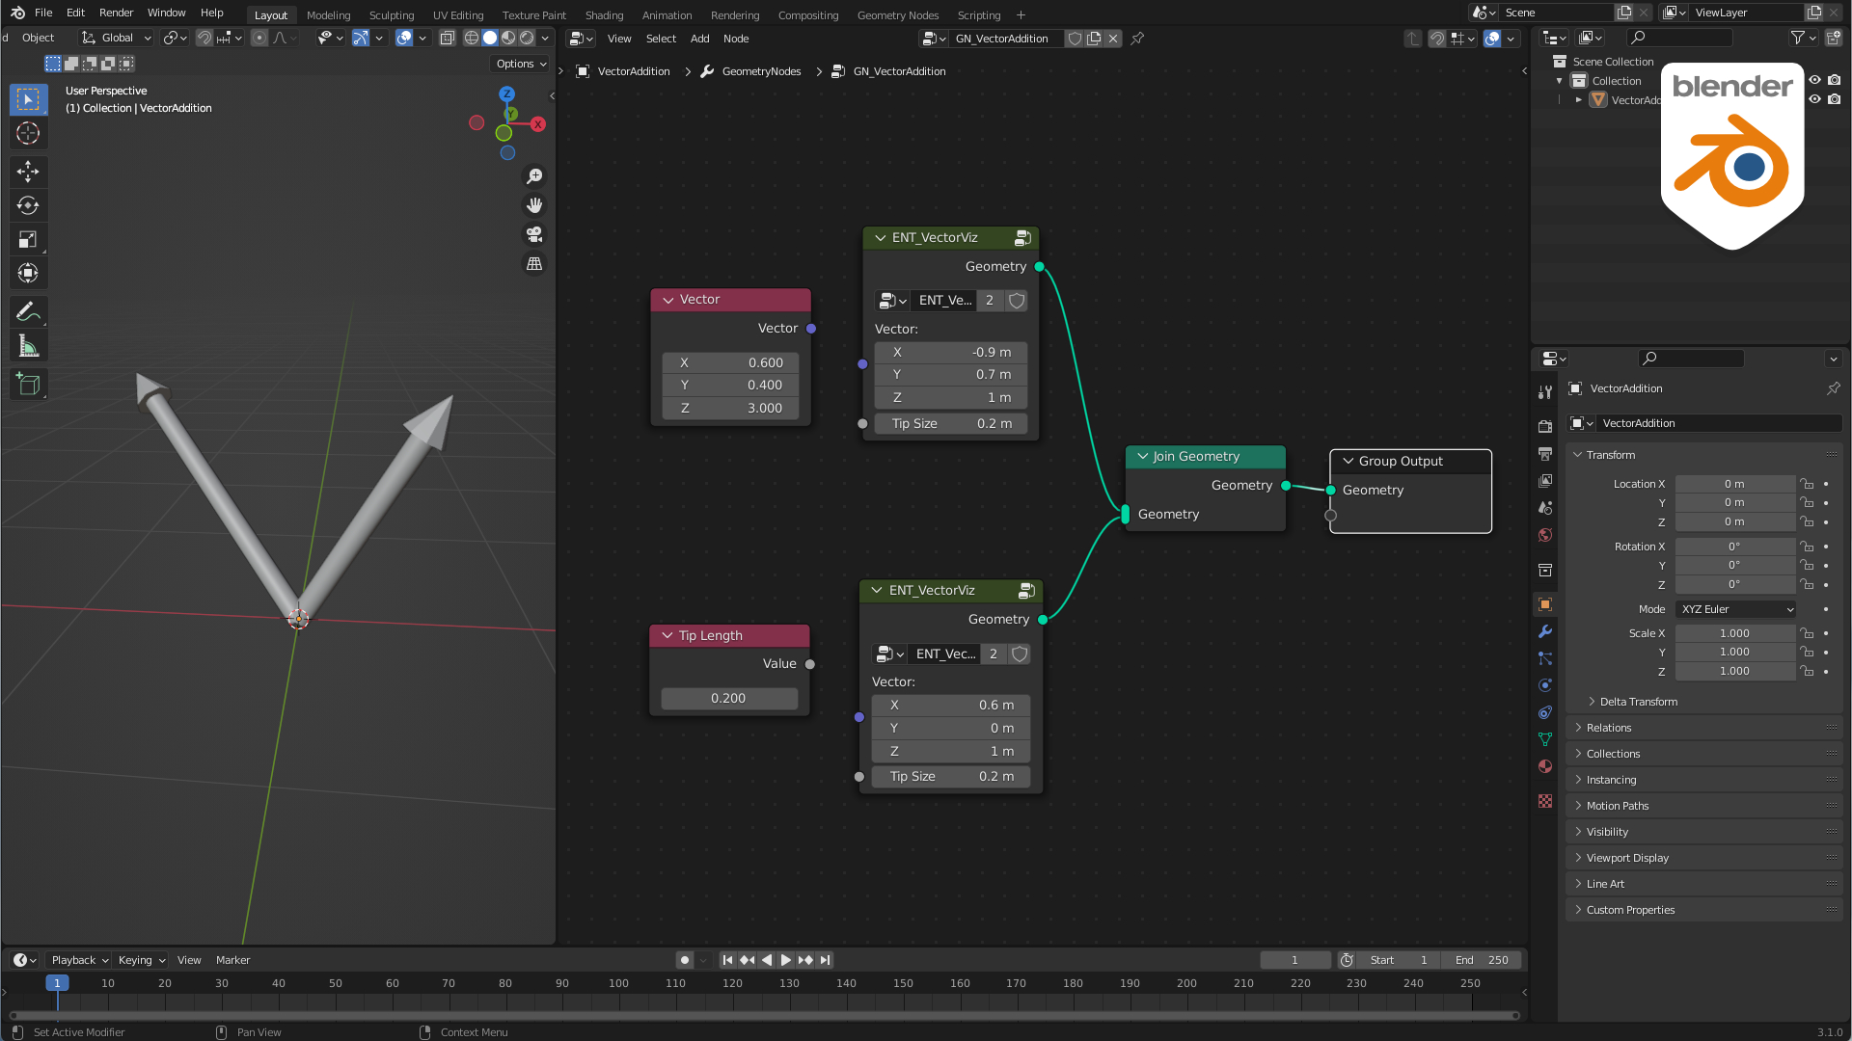This screenshot has width=1852, height=1041.
Task: Select the Measure tool in the viewport toolbar
Action: coord(28,345)
